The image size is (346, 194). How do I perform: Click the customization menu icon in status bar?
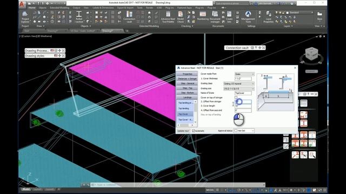[325, 190]
